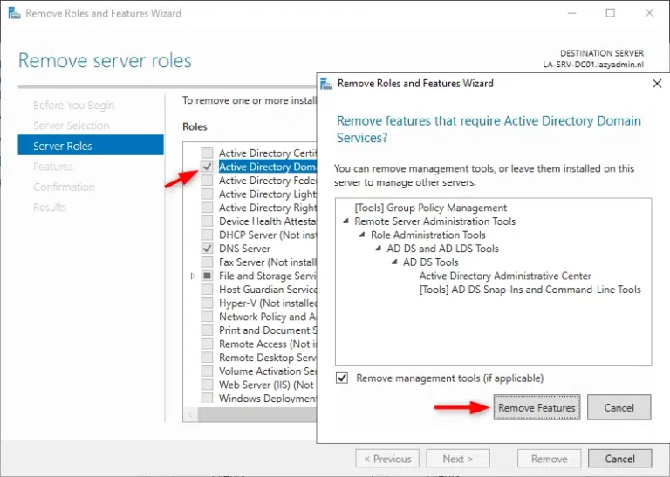Close the Remove features popup dialog
Screen dimensions: 670x477
click(x=657, y=83)
